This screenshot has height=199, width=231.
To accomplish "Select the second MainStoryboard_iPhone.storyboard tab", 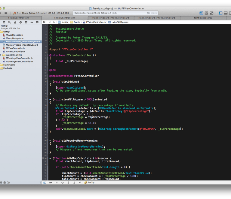I will (156, 18).
